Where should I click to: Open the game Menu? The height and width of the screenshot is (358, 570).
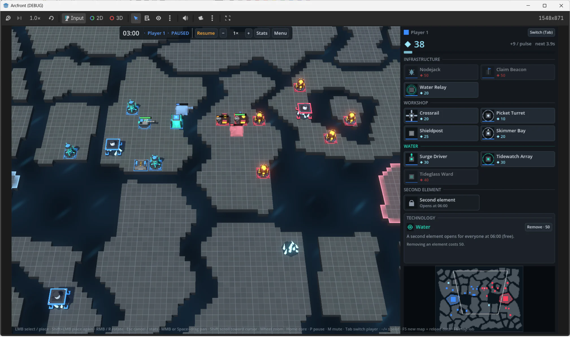280,33
